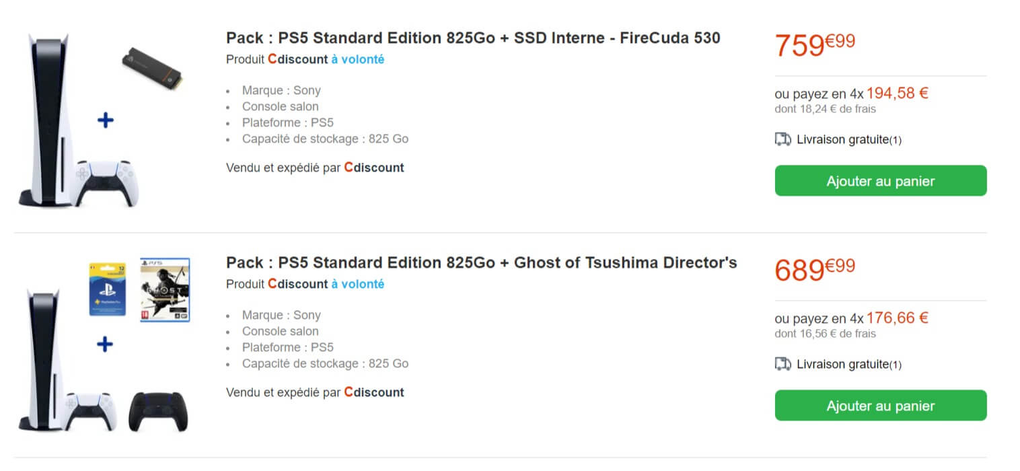The height and width of the screenshot is (471, 1020).
Task: Click the delivery truck icon for the second pack
Action: (x=782, y=364)
